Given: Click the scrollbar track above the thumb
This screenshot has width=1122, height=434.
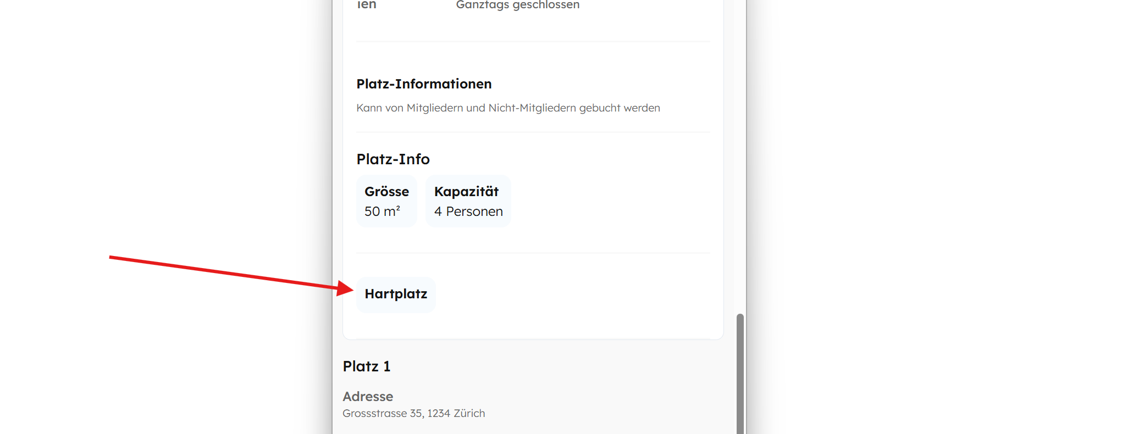Looking at the screenshot, I should tap(740, 165).
